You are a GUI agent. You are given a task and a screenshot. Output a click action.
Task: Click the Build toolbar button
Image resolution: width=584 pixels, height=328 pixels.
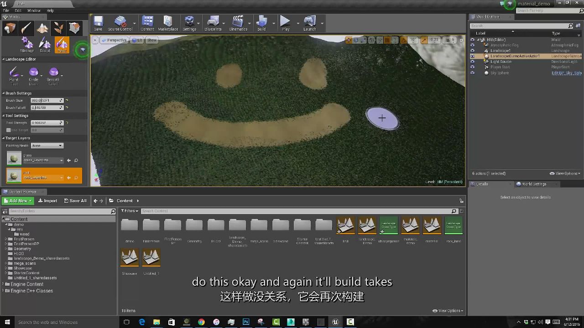coord(261,24)
